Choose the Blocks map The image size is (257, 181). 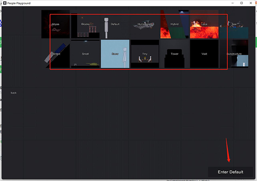click(85, 24)
